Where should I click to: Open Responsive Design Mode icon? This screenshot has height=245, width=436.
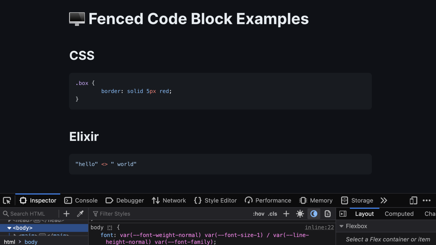[x=413, y=200]
